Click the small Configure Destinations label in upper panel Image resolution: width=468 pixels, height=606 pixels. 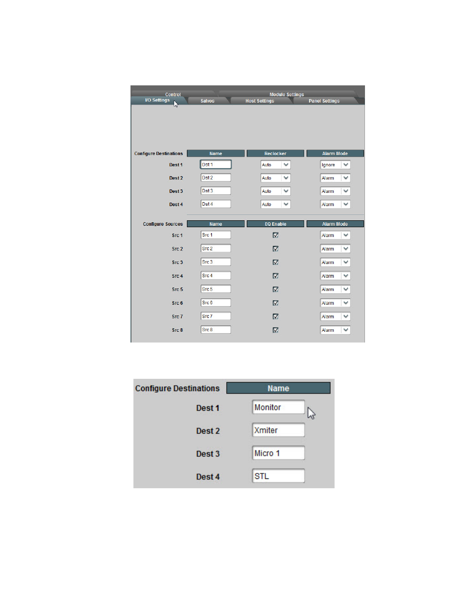(x=158, y=154)
